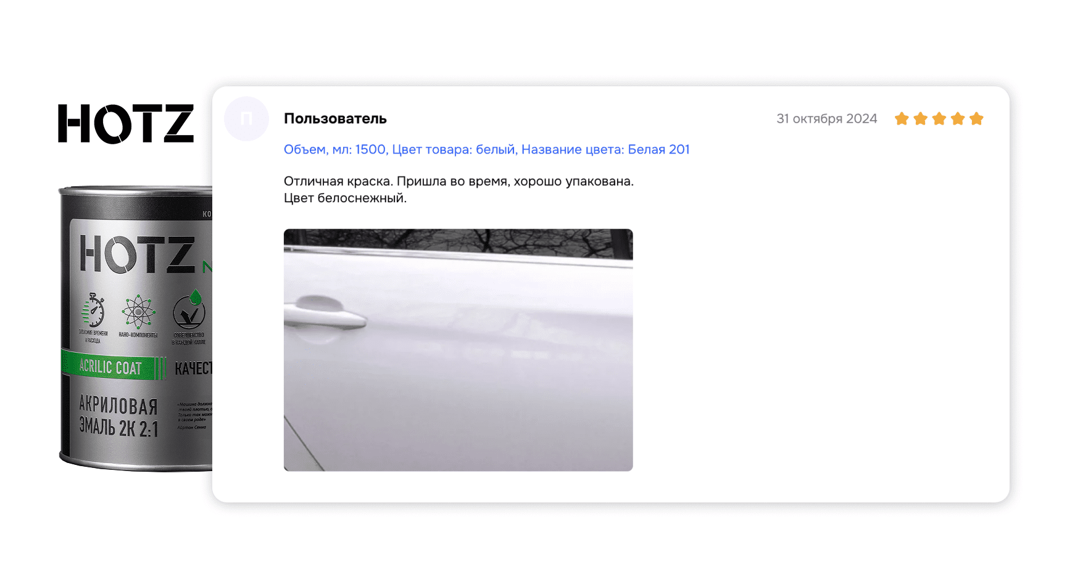
Task: Click the atom nano-components icon on the can
Action: coord(138,313)
